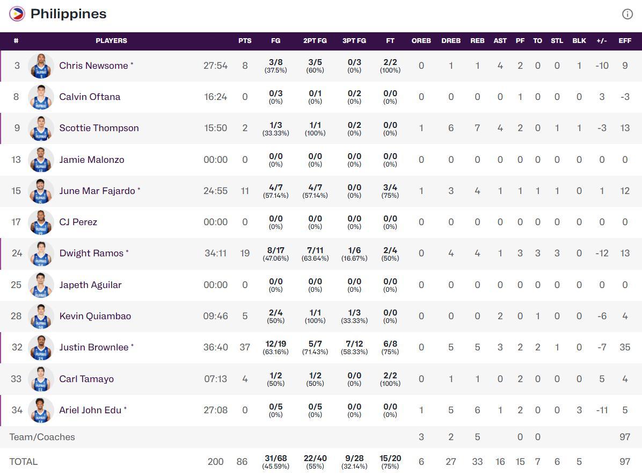This screenshot has height=474, width=642.
Task: Open Jamie Malonzo's player photo
Action: tap(41, 160)
